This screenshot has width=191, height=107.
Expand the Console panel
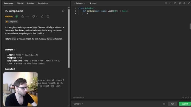coord(78,104)
